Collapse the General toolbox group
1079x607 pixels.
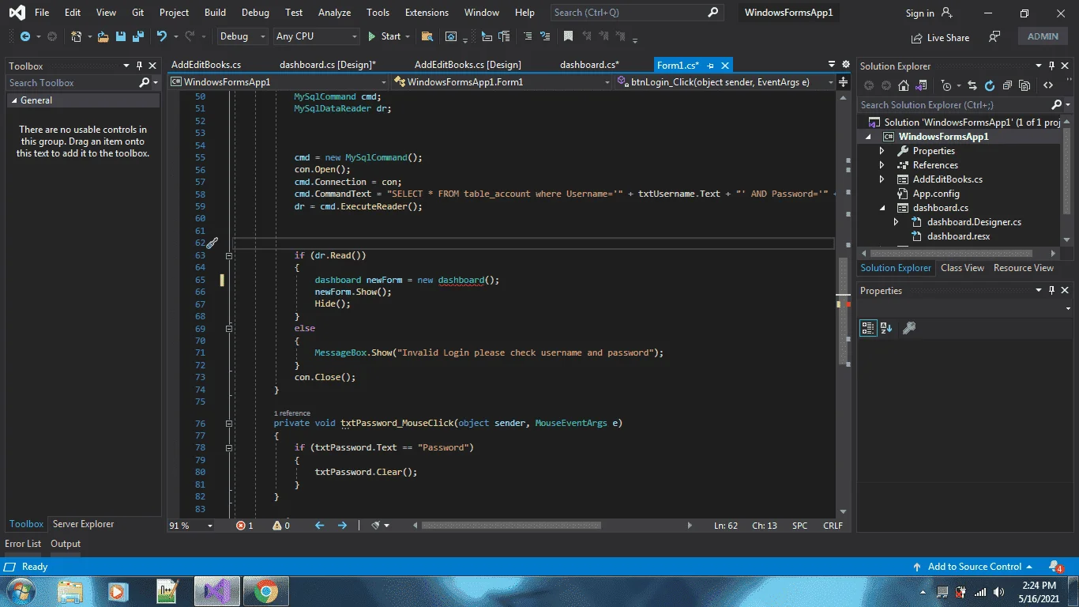[13, 100]
